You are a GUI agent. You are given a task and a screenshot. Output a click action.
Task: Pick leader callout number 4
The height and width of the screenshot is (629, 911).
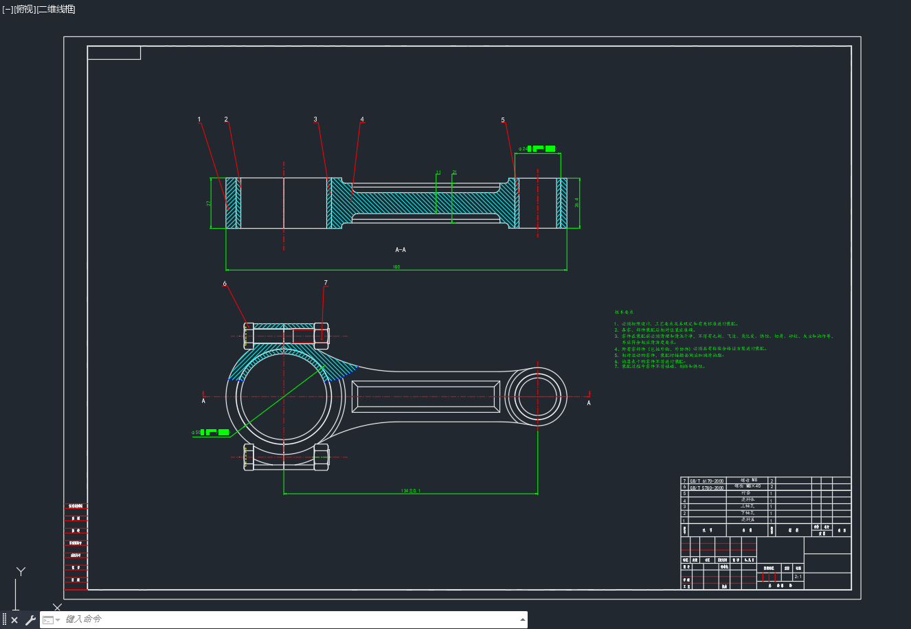click(362, 119)
